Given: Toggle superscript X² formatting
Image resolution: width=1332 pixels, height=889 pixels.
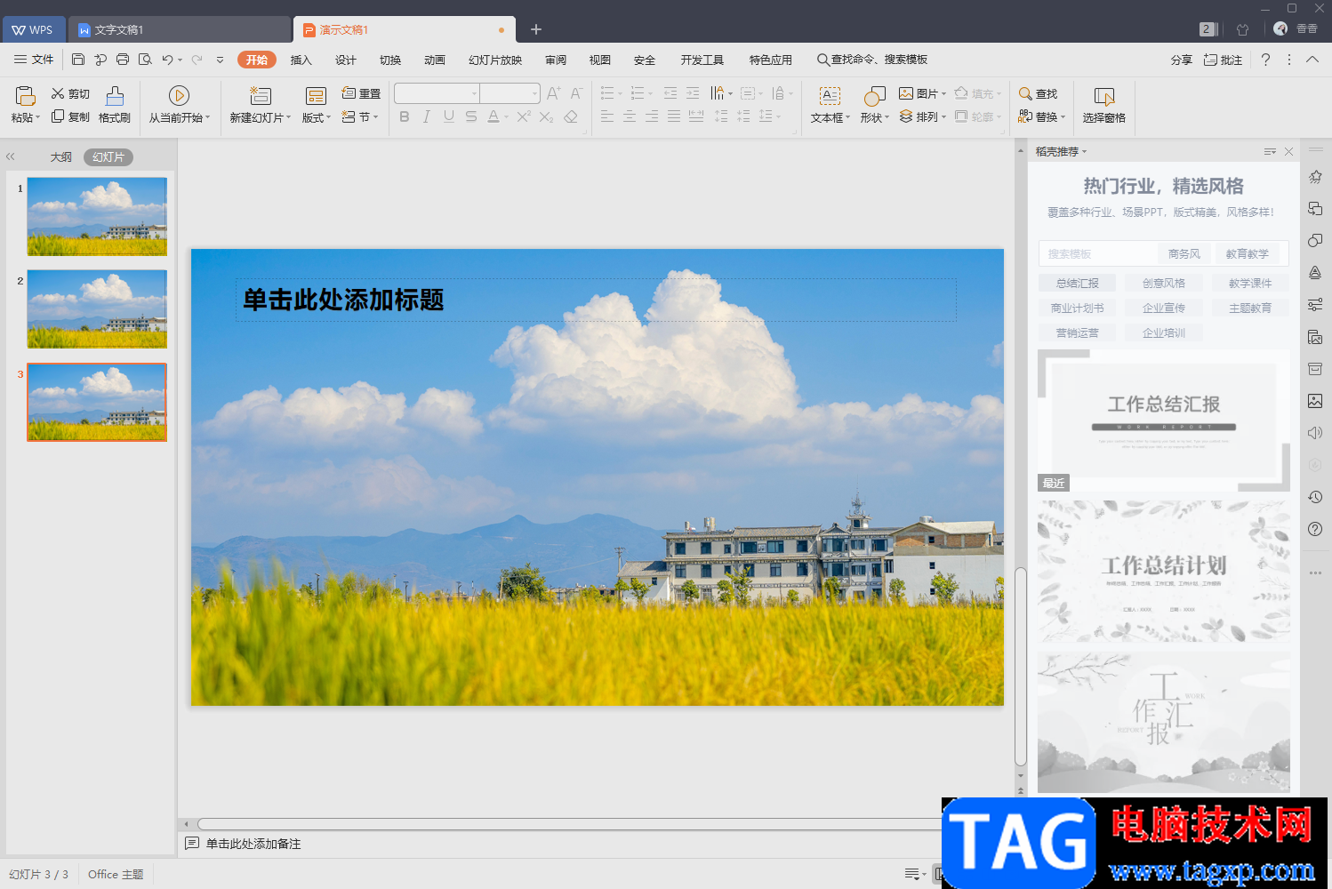Looking at the screenshot, I should pos(524,116).
